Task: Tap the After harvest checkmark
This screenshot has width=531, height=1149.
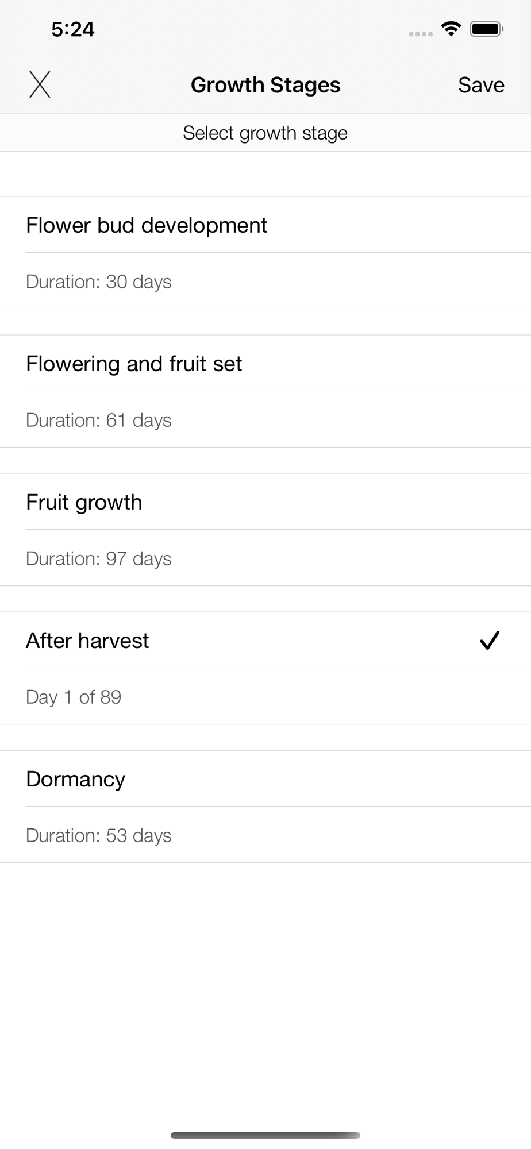Action: click(489, 640)
